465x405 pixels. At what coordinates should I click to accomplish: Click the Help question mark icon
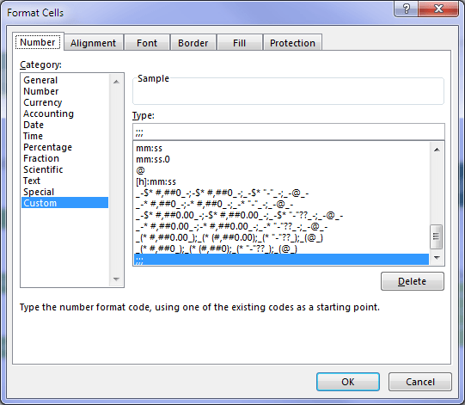point(407,9)
